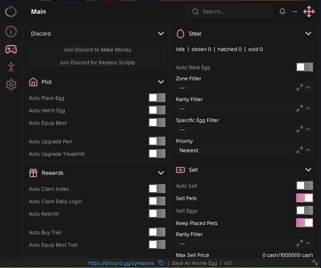The height and width of the screenshot is (268, 321).
Task: Click Join Discord for Keyless Scripts
Action: (x=97, y=63)
